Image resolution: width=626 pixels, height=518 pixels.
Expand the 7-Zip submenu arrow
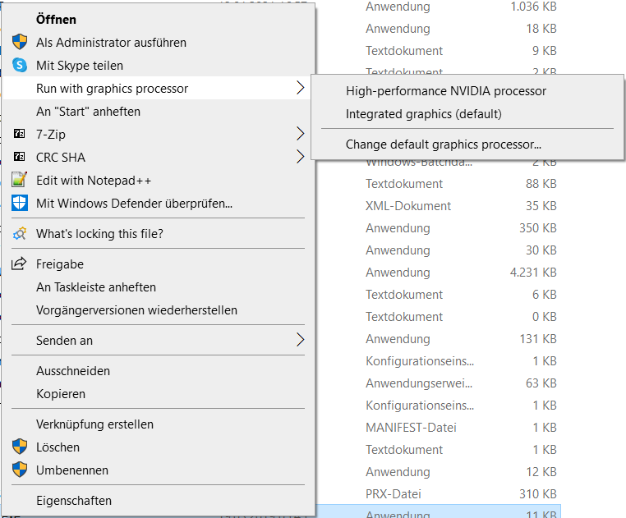tap(300, 134)
